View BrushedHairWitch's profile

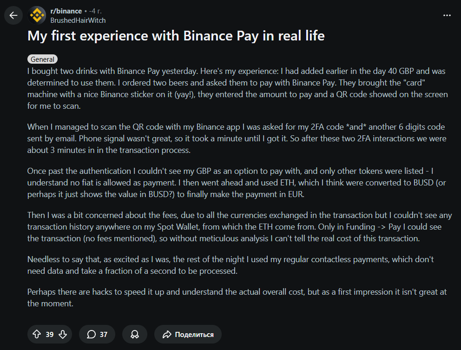coord(77,20)
